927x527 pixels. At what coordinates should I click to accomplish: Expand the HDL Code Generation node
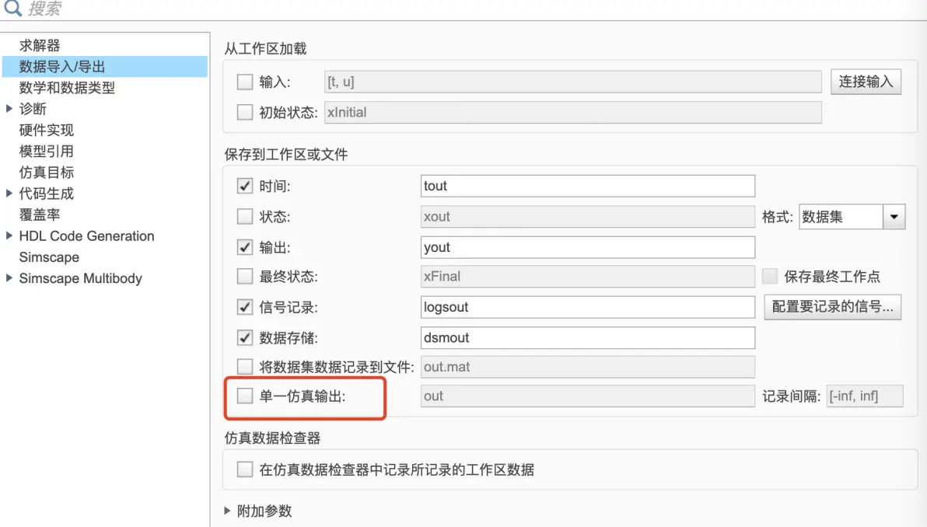pyautogui.click(x=9, y=236)
